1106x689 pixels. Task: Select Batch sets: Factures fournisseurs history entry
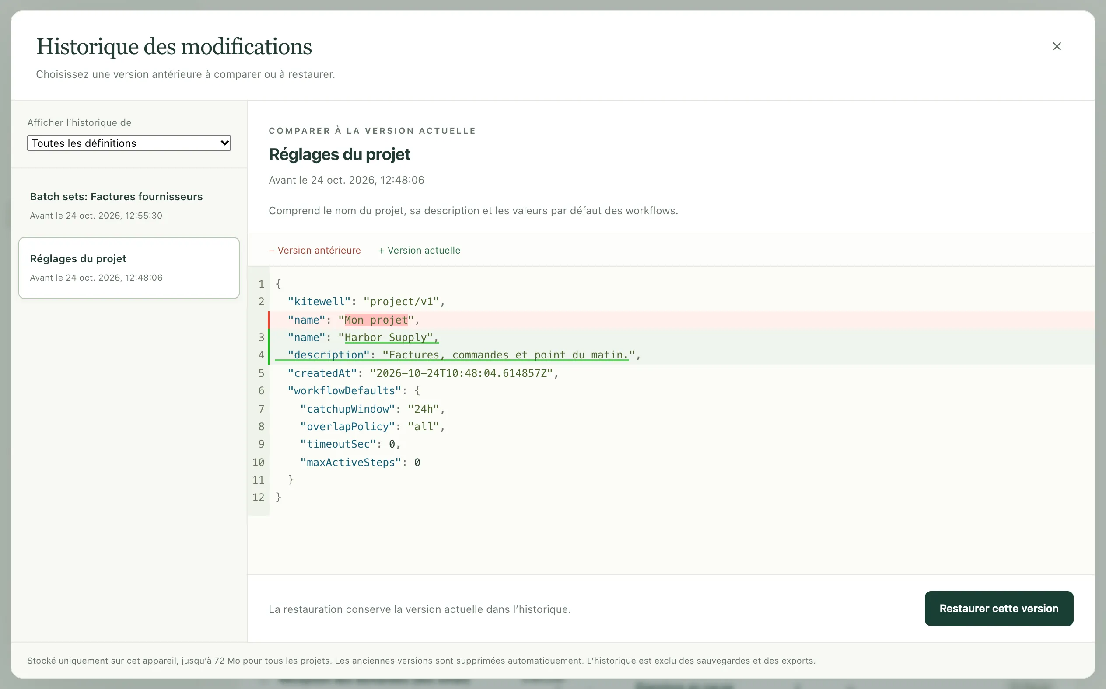pos(129,205)
